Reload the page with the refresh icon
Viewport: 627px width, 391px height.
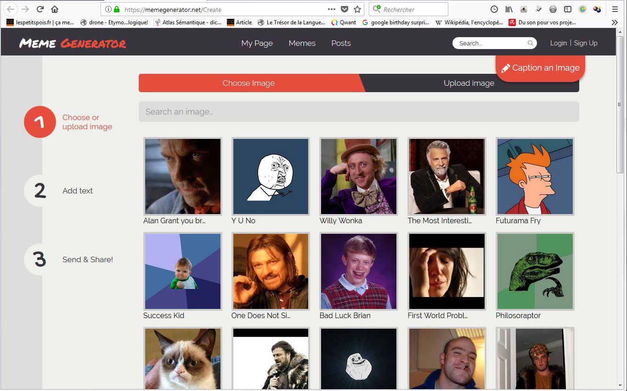click(40, 9)
